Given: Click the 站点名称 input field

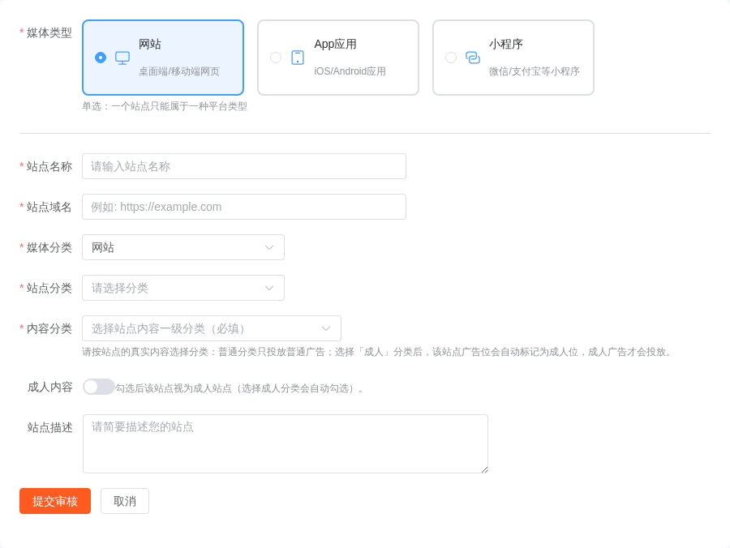Looking at the screenshot, I should (x=244, y=166).
